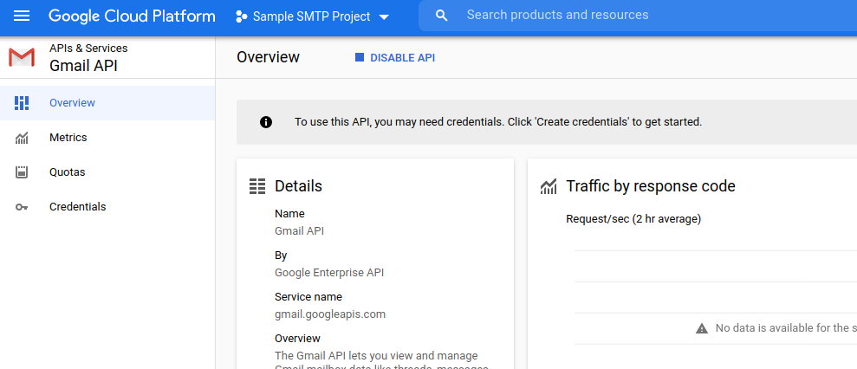
Task: Click the warning triangle icon in chart
Action: tap(702, 328)
